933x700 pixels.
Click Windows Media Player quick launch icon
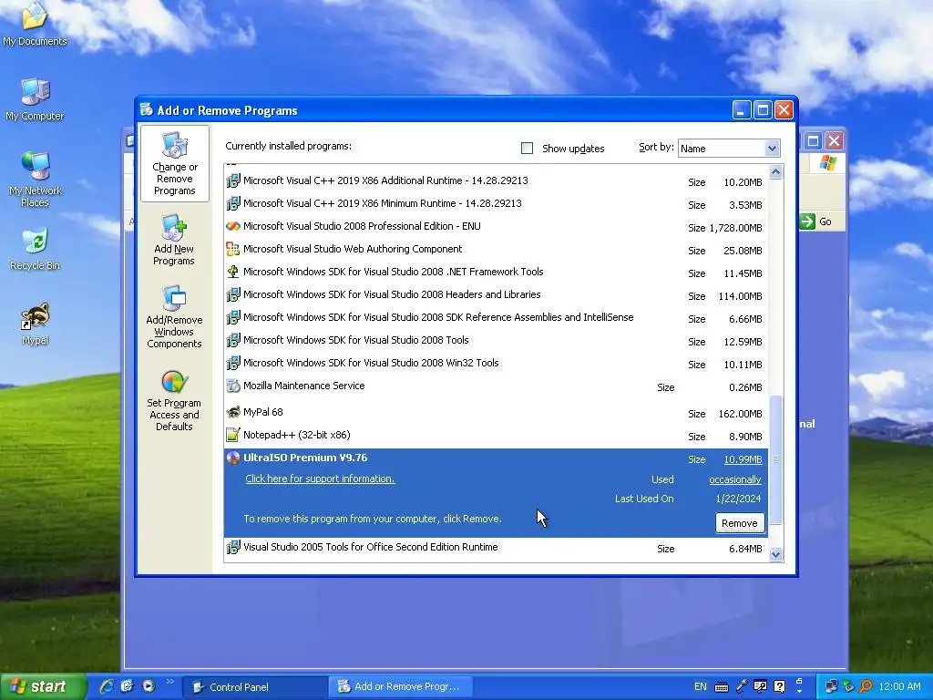click(x=149, y=686)
